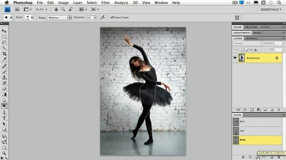This screenshot has width=286, height=160.
Task: Select the Hand tool in toolbox
Action: coord(4,148)
